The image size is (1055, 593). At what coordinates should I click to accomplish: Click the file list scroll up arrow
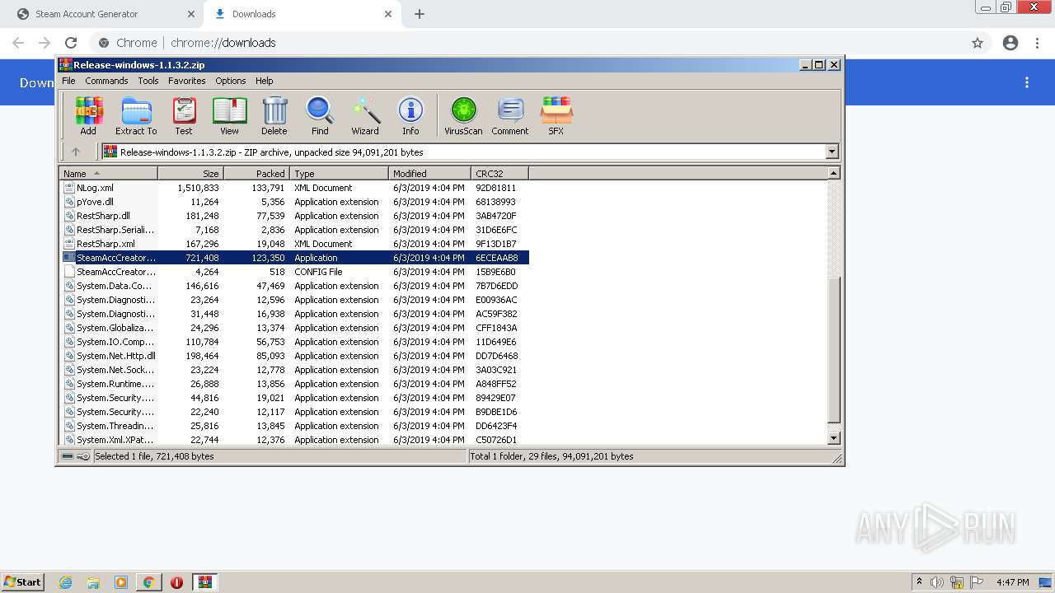[x=833, y=173]
